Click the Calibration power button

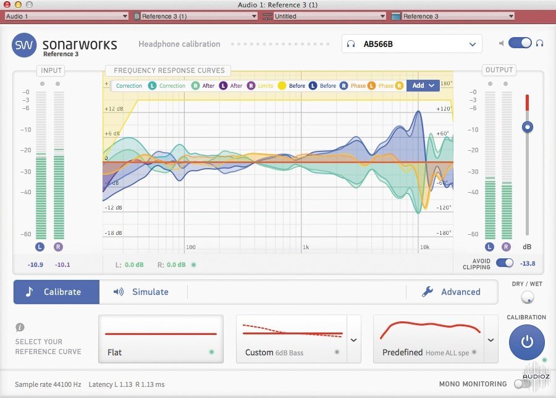(x=526, y=342)
